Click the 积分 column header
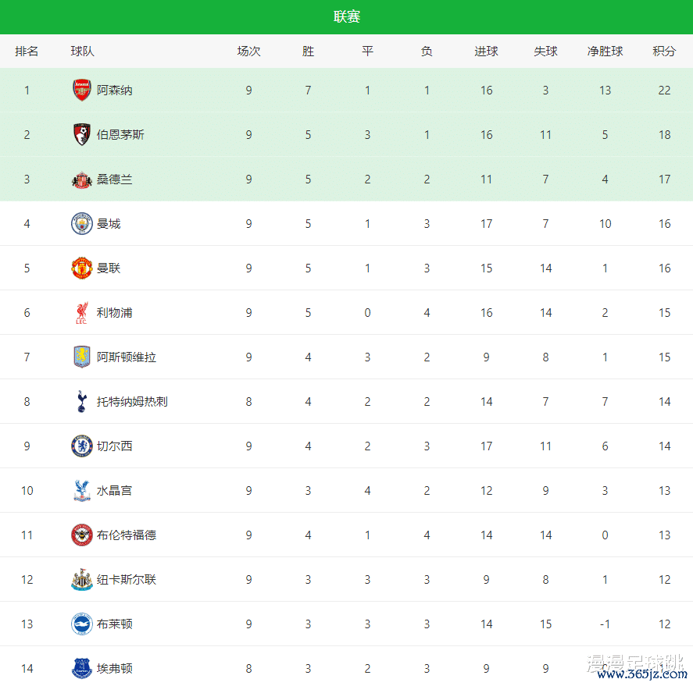The image size is (693, 686). coord(664,52)
